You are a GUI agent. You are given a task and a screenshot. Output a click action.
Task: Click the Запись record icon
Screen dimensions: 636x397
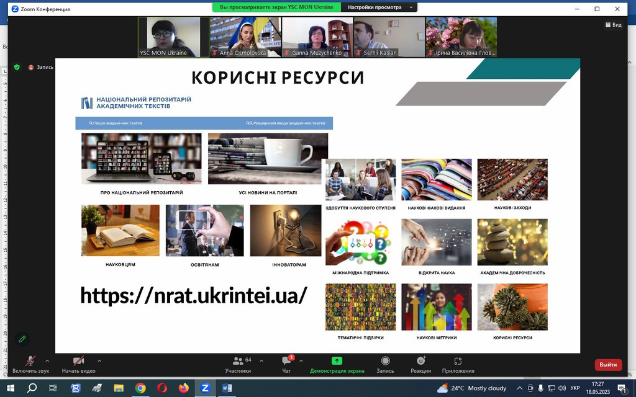pyautogui.click(x=385, y=362)
